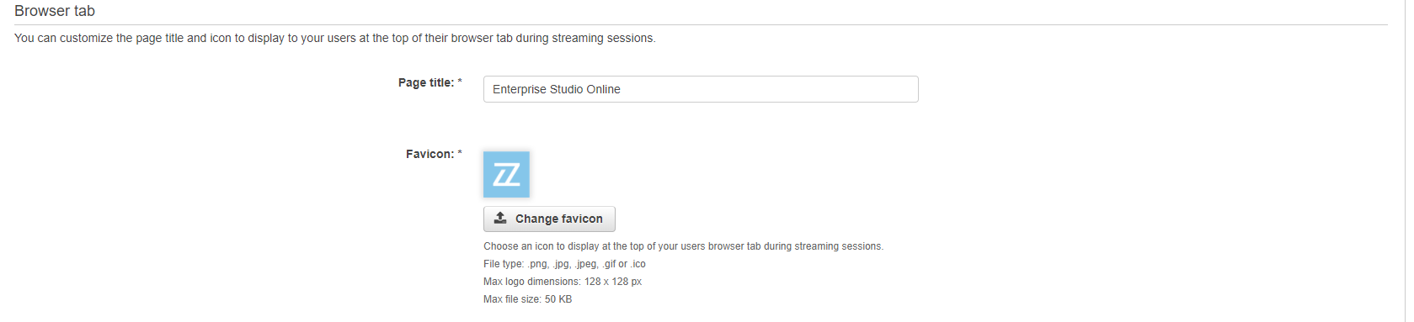Click the 'Change favicon' label text on button

pos(559,219)
